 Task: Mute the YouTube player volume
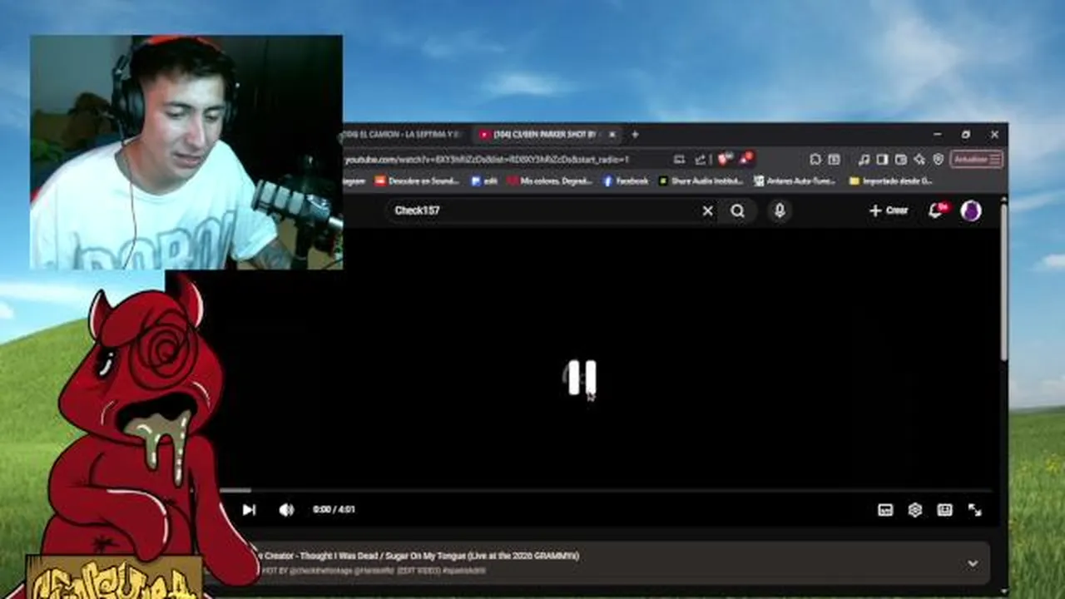point(286,510)
